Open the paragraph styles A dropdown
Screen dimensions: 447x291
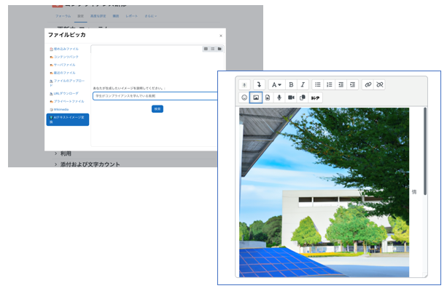point(276,84)
